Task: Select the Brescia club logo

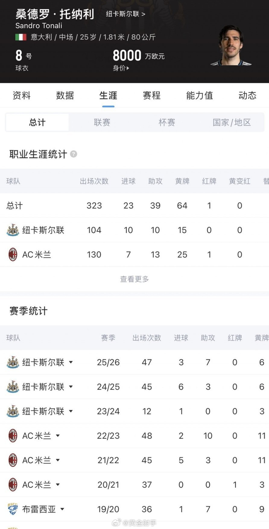Action: (13, 509)
